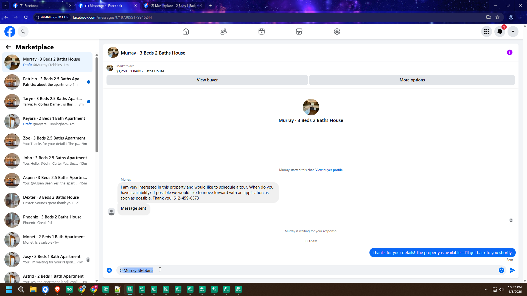Click the View buyer button

207,80
